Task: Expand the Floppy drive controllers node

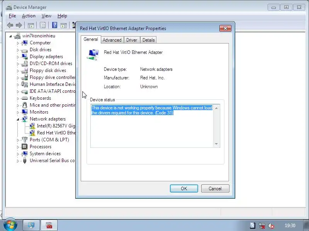Action: click(x=18, y=78)
